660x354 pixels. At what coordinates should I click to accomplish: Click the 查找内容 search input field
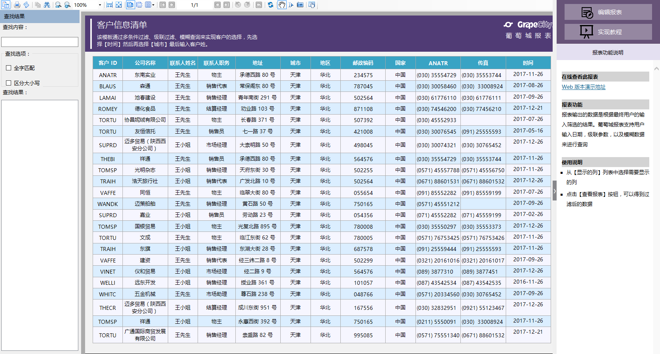tap(40, 42)
